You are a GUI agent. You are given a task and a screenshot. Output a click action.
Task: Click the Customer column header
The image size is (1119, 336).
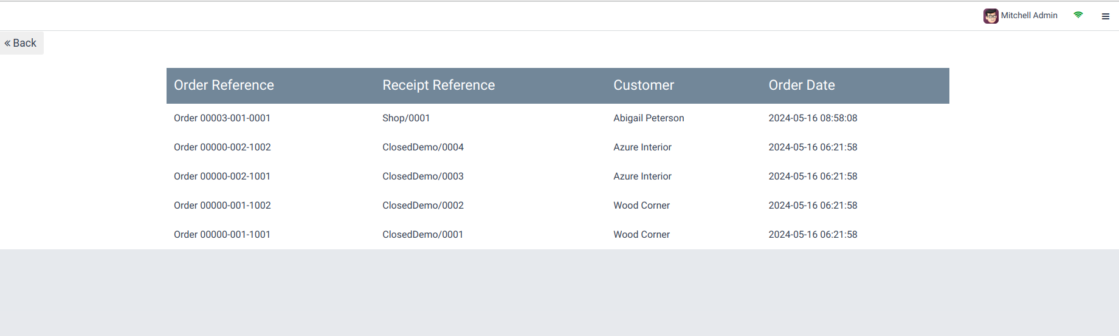point(644,86)
